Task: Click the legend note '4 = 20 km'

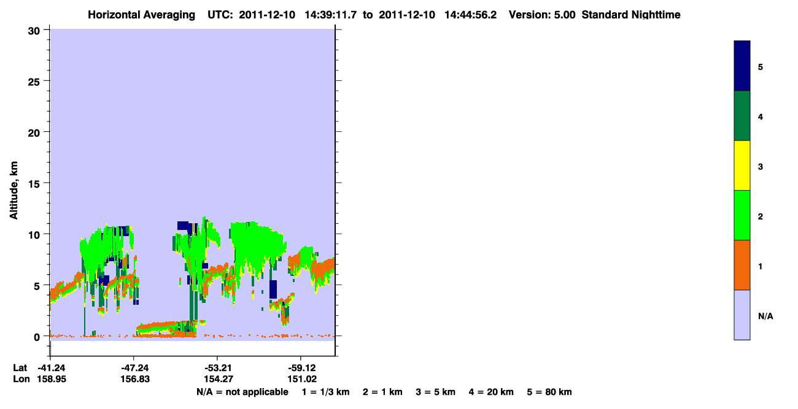Action: coord(492,392)
